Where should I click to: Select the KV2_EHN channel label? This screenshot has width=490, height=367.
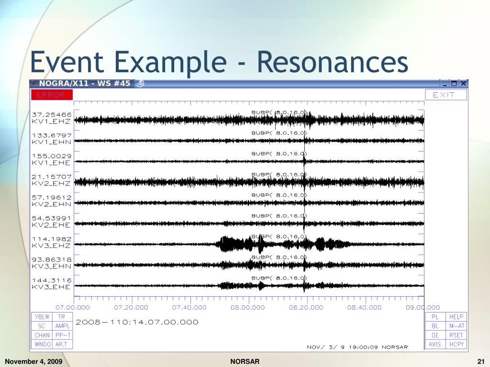click(51, 204)
